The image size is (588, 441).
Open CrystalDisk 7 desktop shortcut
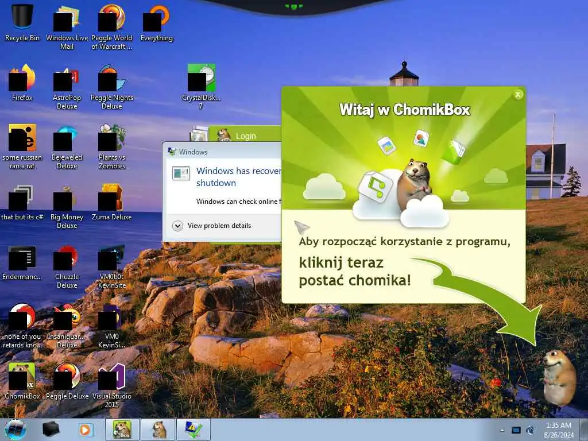(202, 86)
